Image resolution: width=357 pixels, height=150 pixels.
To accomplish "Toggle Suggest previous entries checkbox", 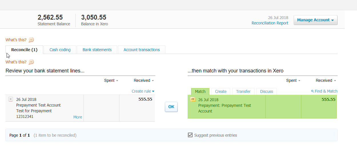I will [x=190, y=135].
